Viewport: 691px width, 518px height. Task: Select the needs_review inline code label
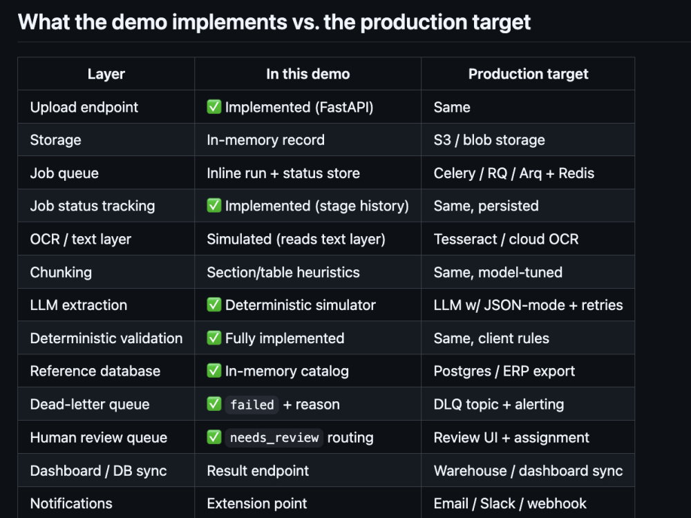[x=274, y=437]
